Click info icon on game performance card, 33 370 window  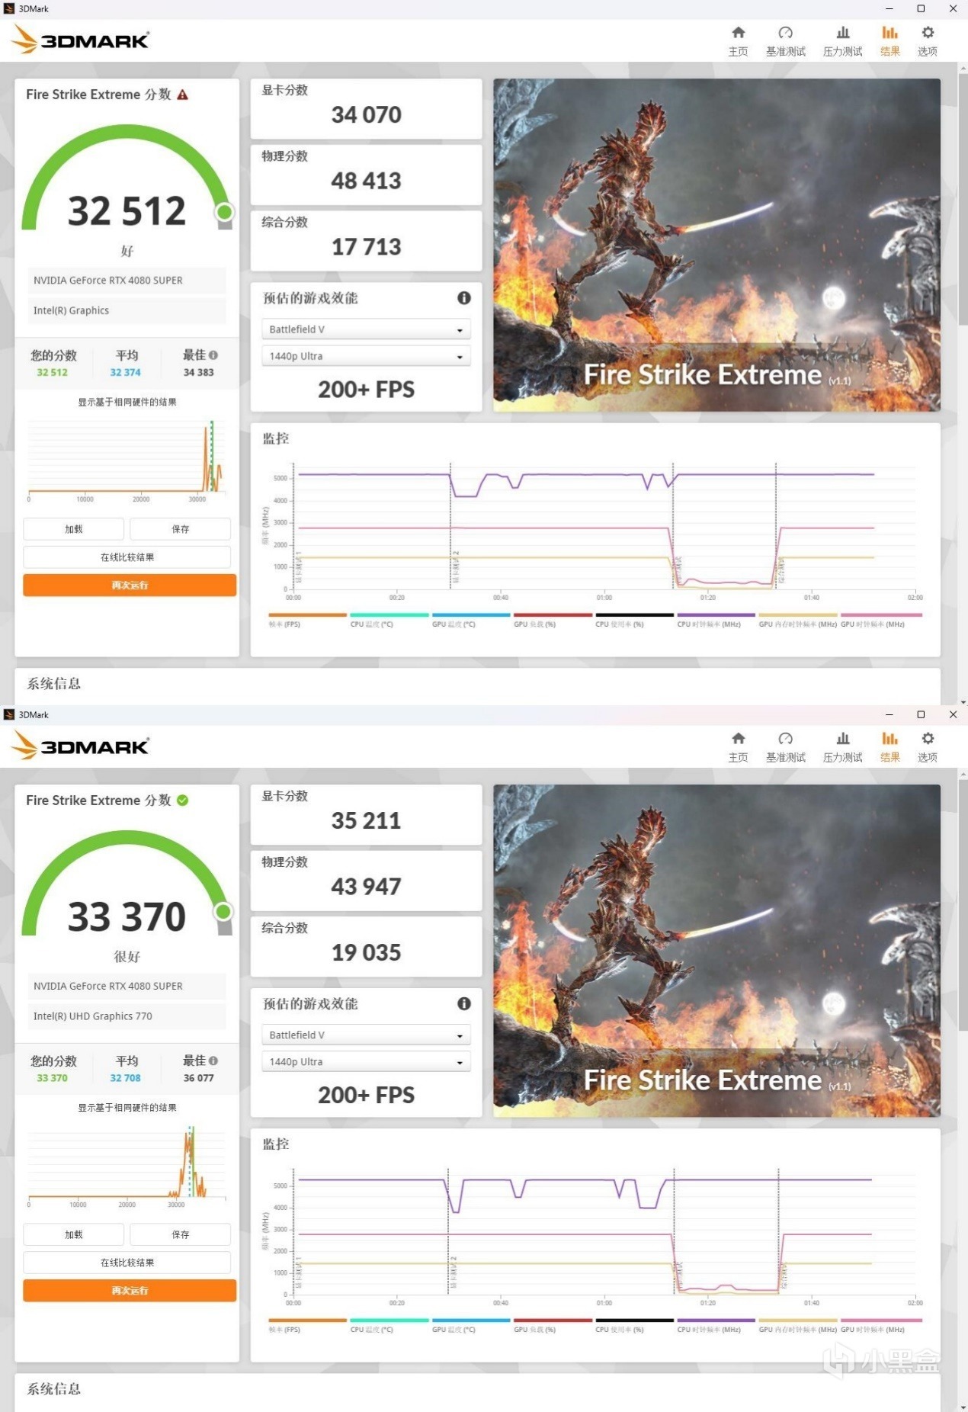pos(463,1004)
